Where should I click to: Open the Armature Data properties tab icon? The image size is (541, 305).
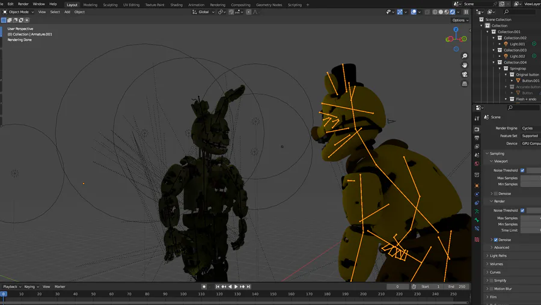tap(477, 211)
